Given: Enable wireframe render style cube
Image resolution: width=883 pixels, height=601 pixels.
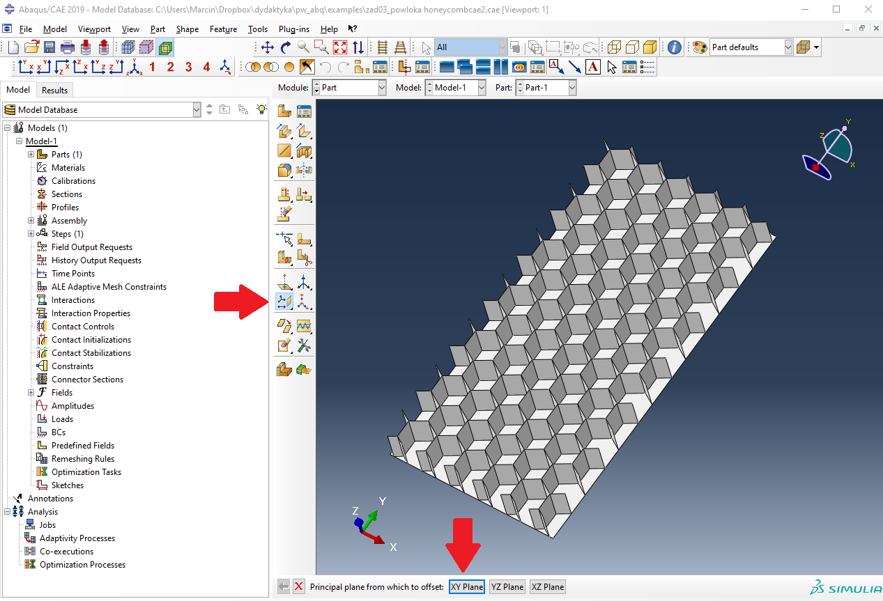Looking at the screenshot, I should click(613, 47).
